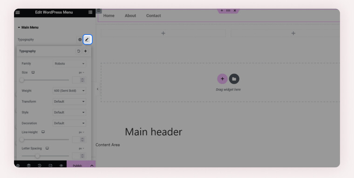Screen dimensions: 354x178
Task: Click the Size responsive device icon
Action: 33,73
